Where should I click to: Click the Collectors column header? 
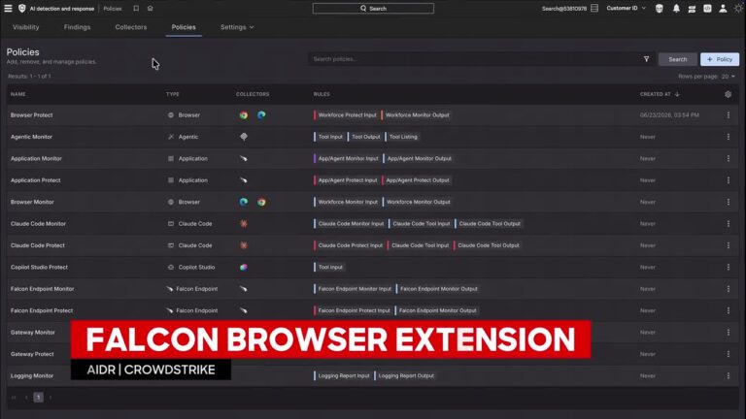pos(253,94)
